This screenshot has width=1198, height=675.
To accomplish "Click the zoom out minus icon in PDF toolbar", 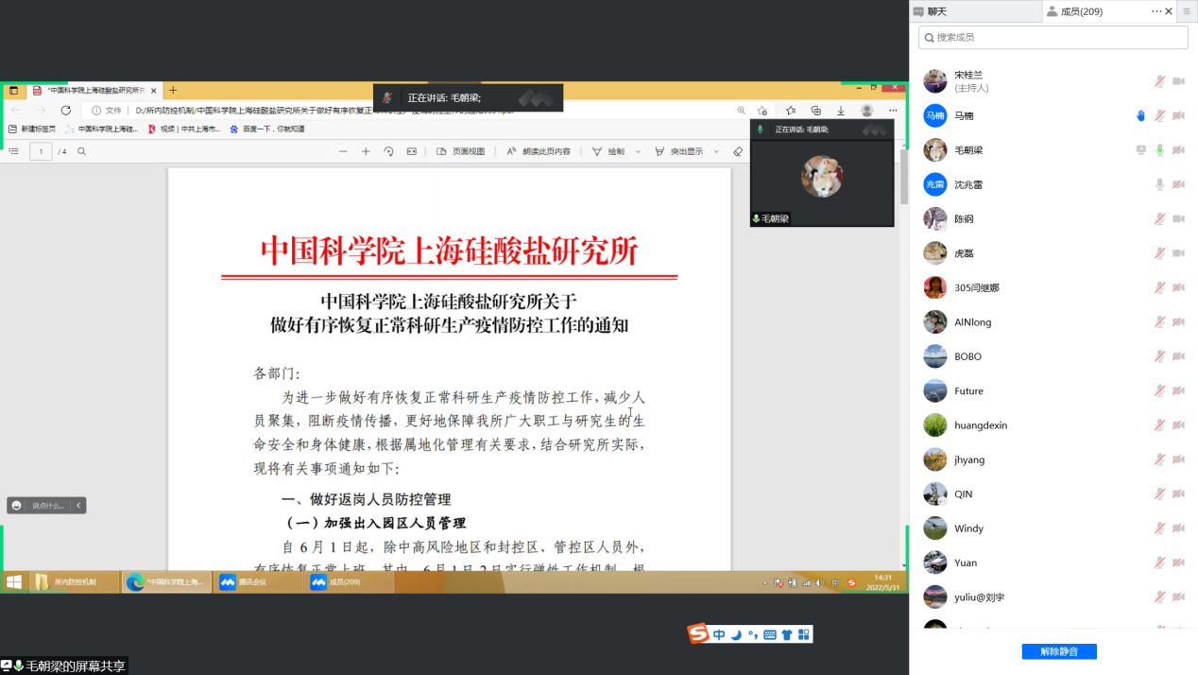I will click(343, 151).
